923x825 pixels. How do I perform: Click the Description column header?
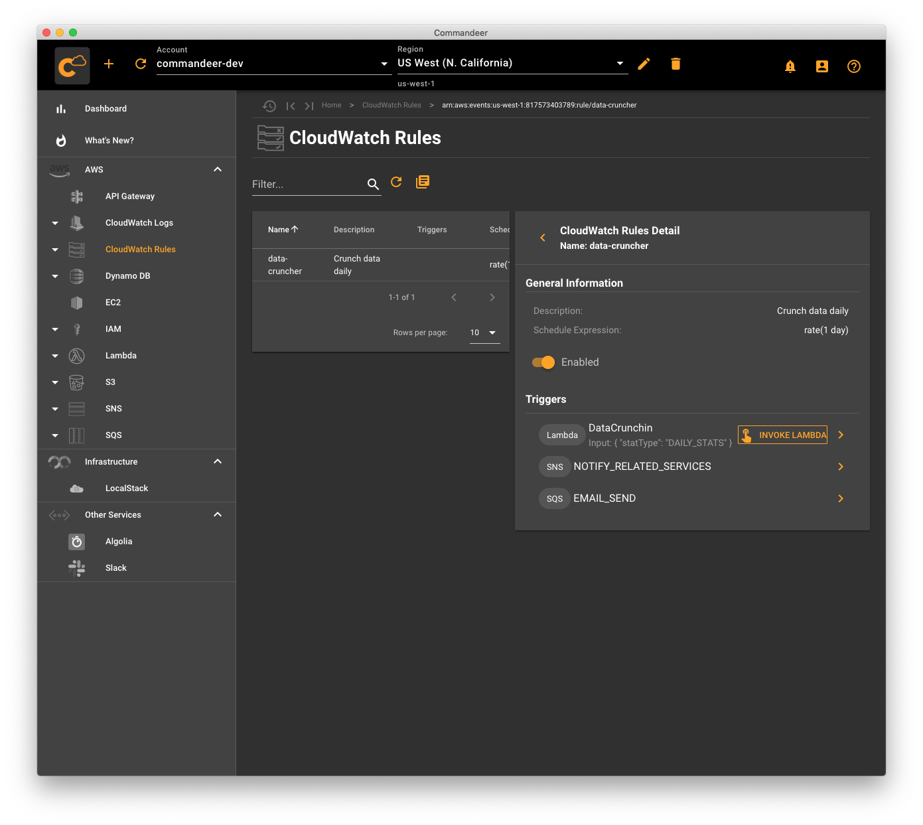pyautogui.click(x=354, y=230)
